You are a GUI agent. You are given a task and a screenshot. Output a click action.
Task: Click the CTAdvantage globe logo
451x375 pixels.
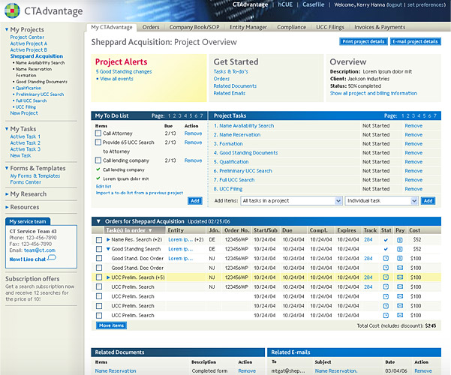(x=12, y=10)
